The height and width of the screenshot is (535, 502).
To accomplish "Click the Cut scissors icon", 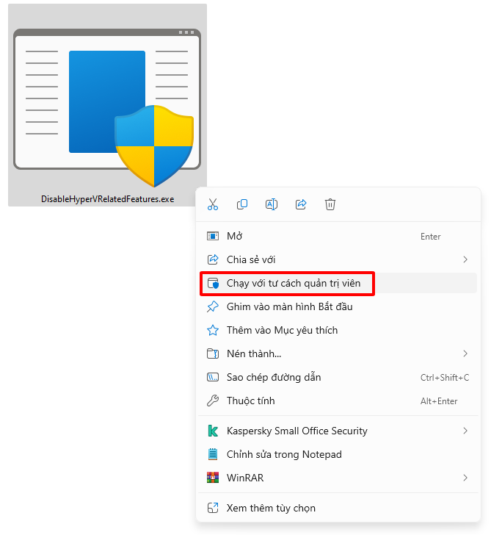I will click(213, 204).
